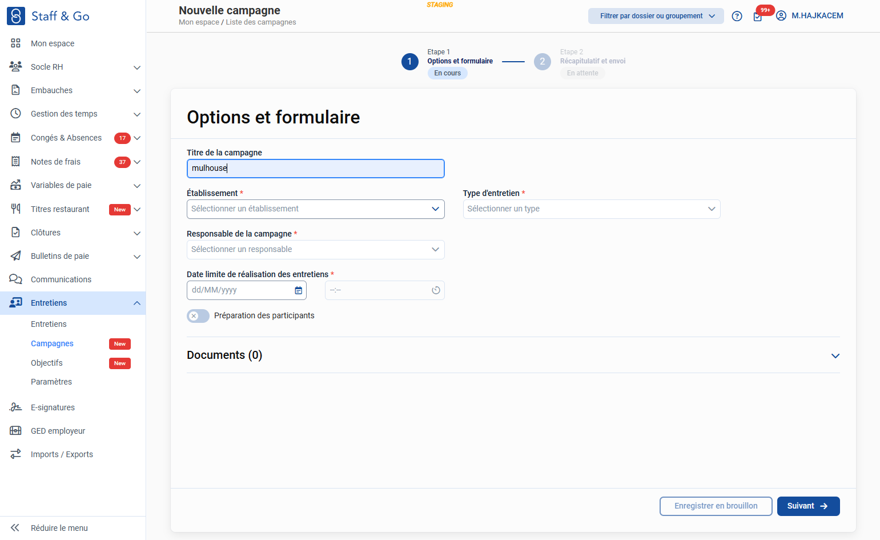Viewport: 880px width, 540px height.
Task: Click the GED employeur icon
Action: tap(16, 431)
